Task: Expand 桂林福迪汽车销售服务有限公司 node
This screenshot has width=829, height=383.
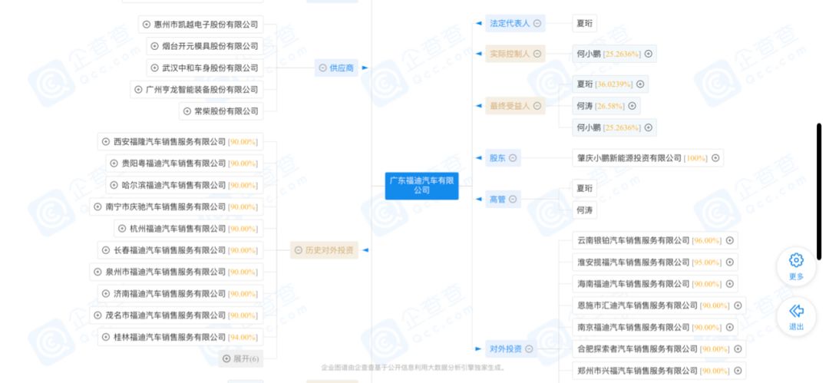Action: (106, 337)
